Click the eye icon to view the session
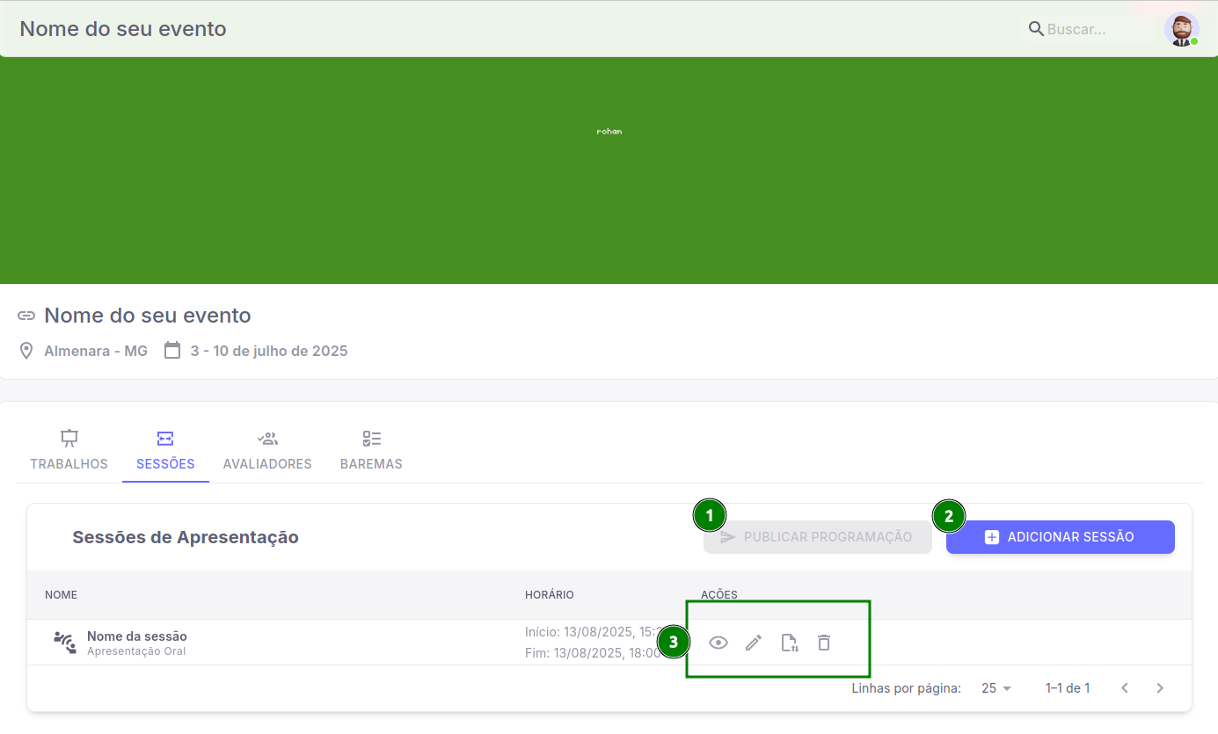This screenshot has height=734, width=1218. point(718,643)
